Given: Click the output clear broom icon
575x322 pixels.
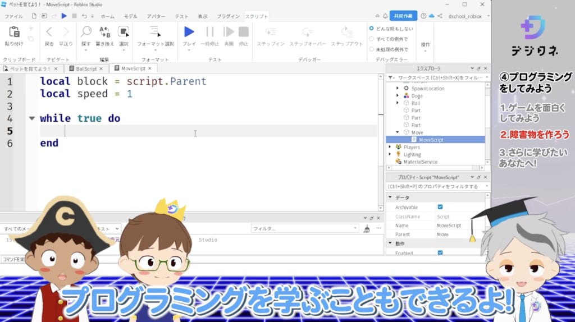Looking at the screenshot, I should pos(366,229).
